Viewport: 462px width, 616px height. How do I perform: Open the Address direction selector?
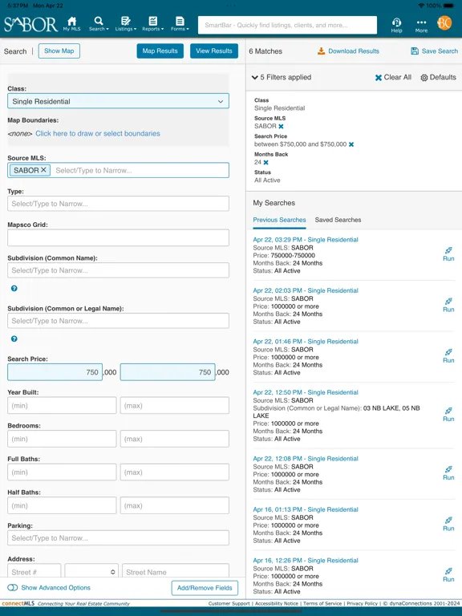[91, 572]
